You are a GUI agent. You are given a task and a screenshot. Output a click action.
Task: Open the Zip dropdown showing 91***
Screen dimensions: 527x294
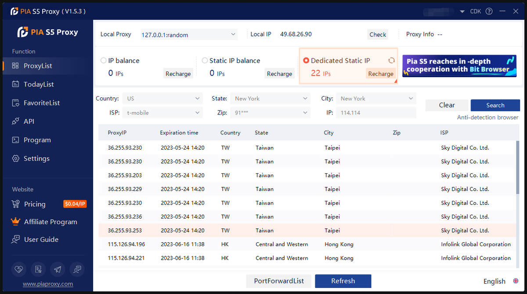pyautogui.click(x=271, y=113)
